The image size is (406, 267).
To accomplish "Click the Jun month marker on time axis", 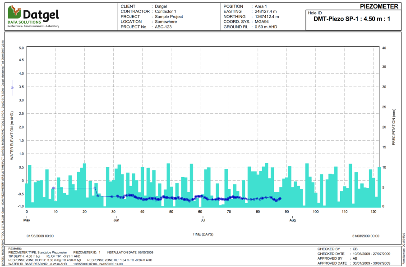I will (116, 220).
